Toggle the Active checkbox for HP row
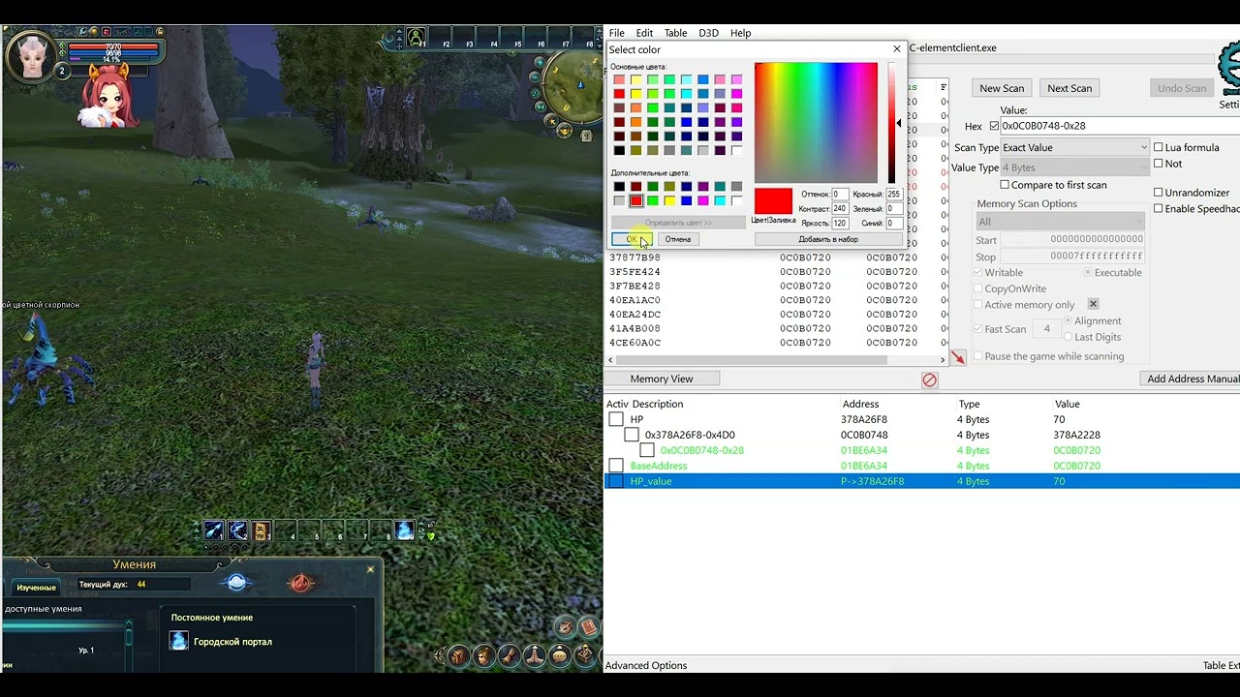The image size is (1240, 697). point(616,419)
